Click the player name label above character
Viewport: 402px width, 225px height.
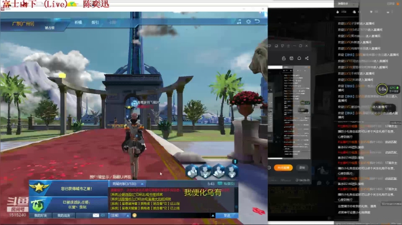click(148, 102)
